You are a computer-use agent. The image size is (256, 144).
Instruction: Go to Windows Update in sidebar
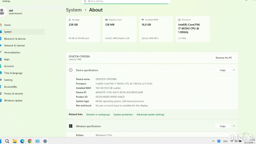pos(13,100)
